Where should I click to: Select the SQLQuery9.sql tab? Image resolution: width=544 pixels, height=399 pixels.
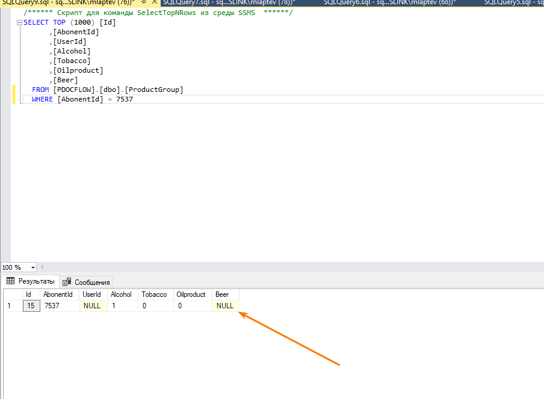[x=69, y=2]
